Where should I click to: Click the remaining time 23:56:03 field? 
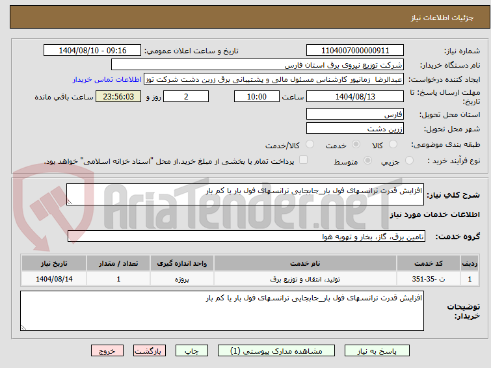pyautogui.click(x=118, y=97)
